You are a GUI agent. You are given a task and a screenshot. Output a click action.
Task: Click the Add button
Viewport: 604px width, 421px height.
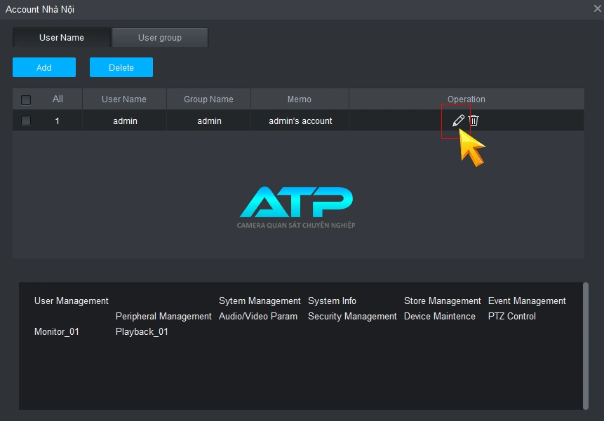44,67
